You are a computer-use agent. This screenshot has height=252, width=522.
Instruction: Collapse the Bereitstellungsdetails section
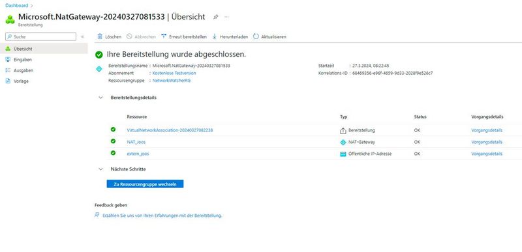point(100,98)
